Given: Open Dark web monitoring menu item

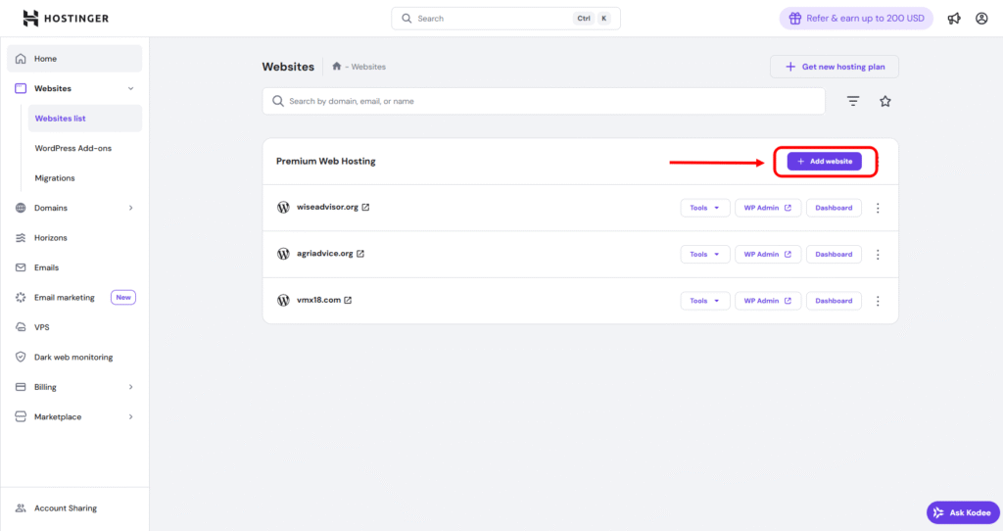Looking at the screenshot, I should (74, 357).
